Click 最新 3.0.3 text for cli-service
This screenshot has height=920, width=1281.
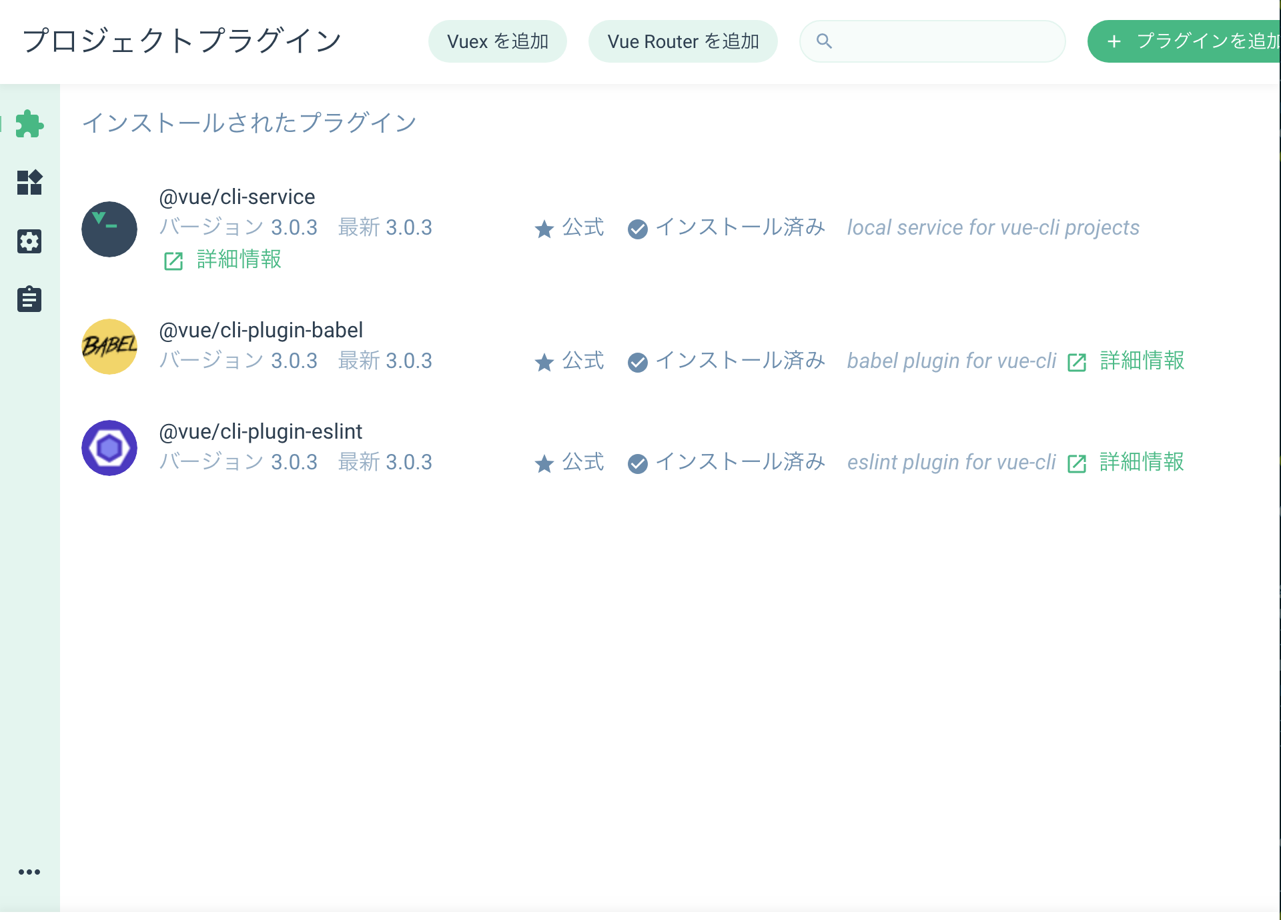click(x=385, y=227)
